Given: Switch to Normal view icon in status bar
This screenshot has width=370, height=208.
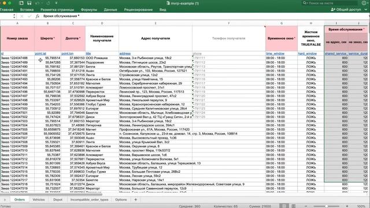Looking at the screenshot, I should point(284,206).
